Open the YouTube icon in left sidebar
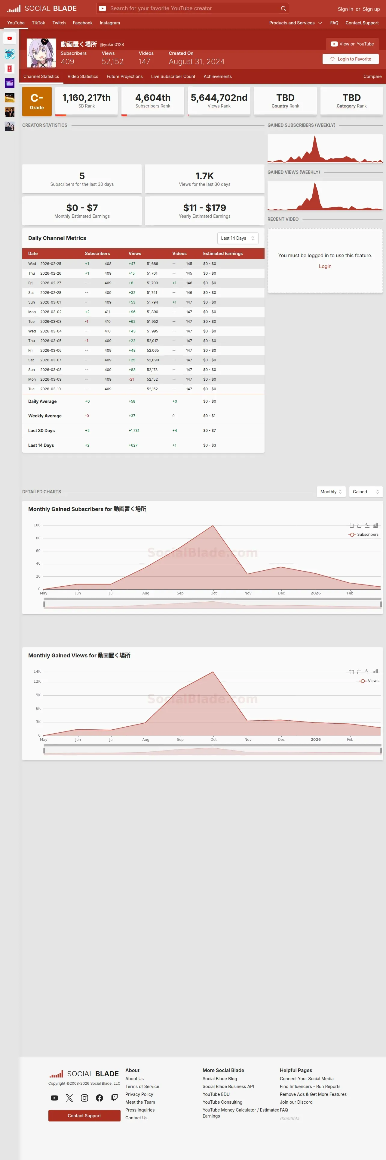Image resolution: width=386 pixels, height=1160 pixels. coord(9,38)
